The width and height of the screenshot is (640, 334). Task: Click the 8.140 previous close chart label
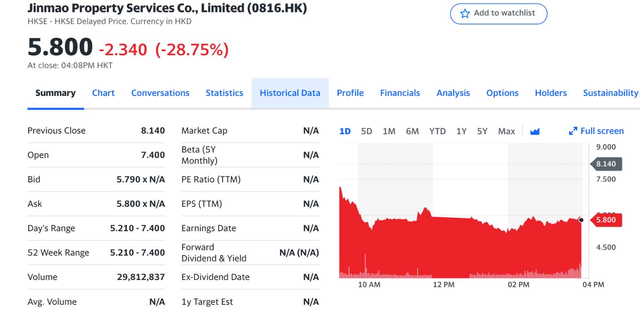(x=606, y=164)
